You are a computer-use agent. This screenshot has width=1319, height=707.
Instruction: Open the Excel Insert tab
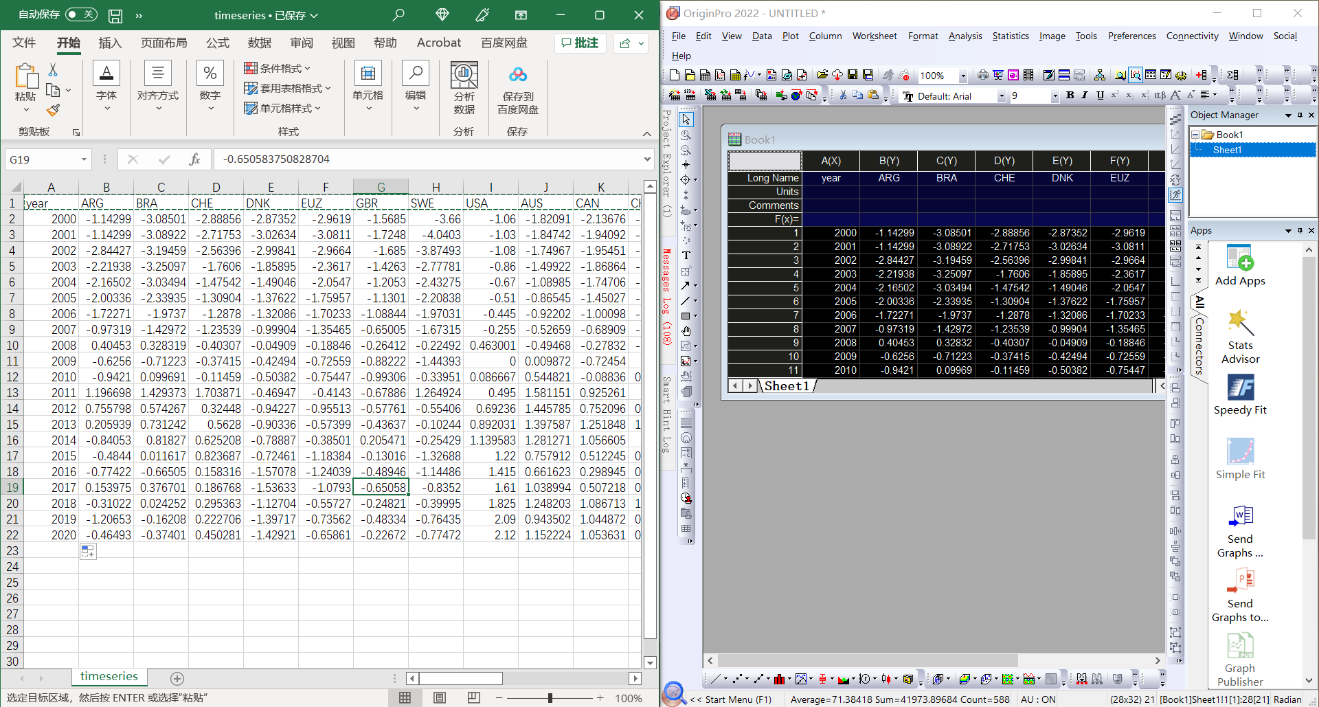tap(110, 43)
